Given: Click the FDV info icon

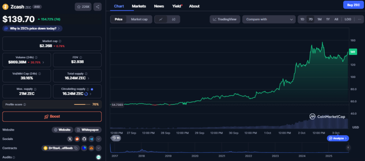Looking at the screenshot, I should click(81, 57).
